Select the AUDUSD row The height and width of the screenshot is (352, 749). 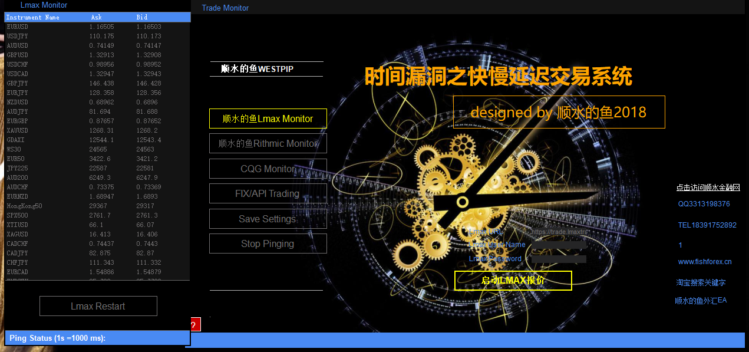coord(97,45)
